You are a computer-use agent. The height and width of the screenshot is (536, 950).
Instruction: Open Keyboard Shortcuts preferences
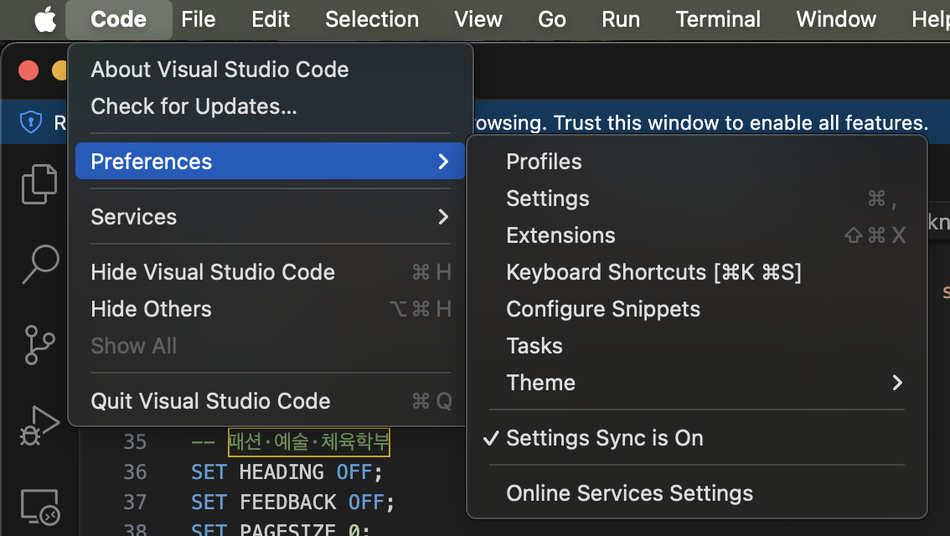pos(697,272)
